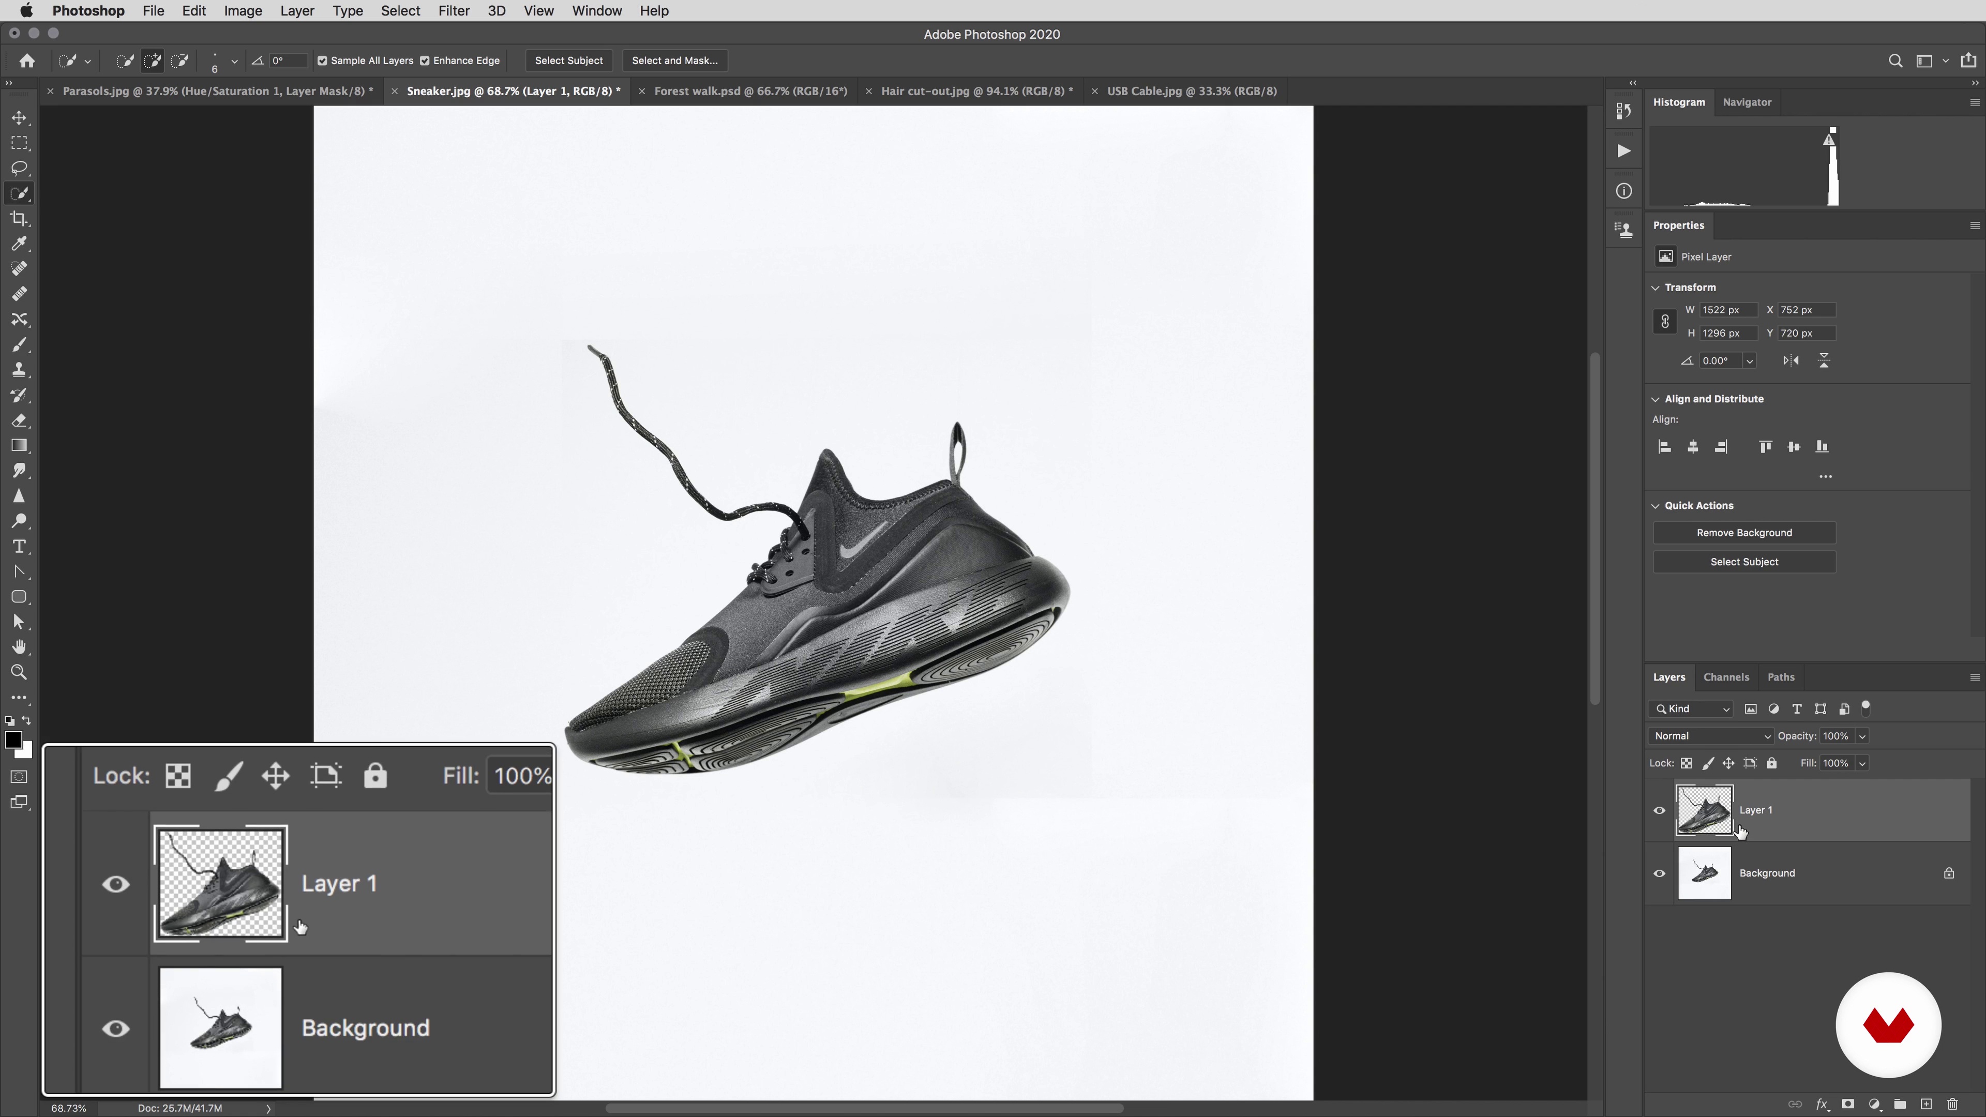Toggle lock all padlock in Layers panel
Viewport: 1986px width, 1117px height.
point(1772,763)
